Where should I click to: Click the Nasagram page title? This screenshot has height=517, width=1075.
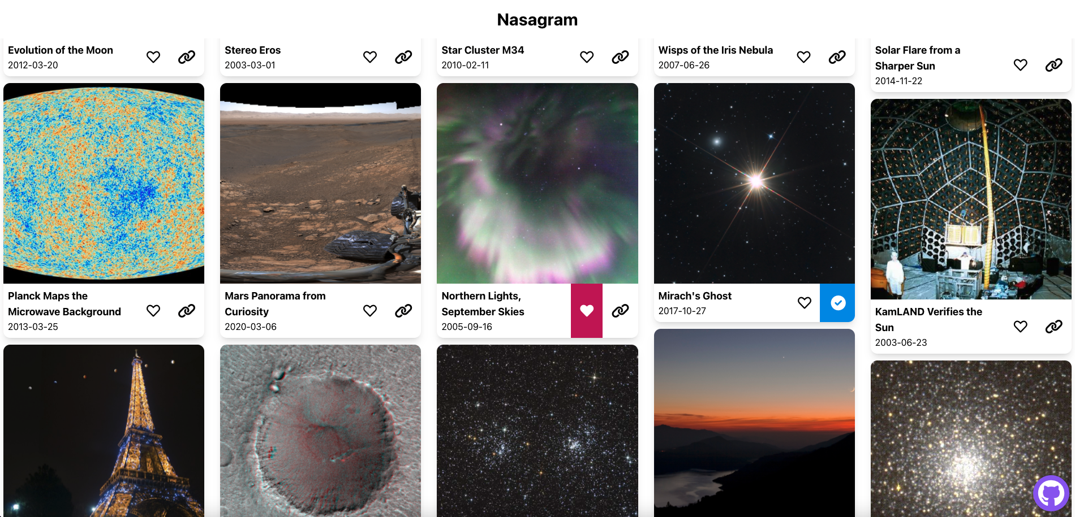coord(537,20)
